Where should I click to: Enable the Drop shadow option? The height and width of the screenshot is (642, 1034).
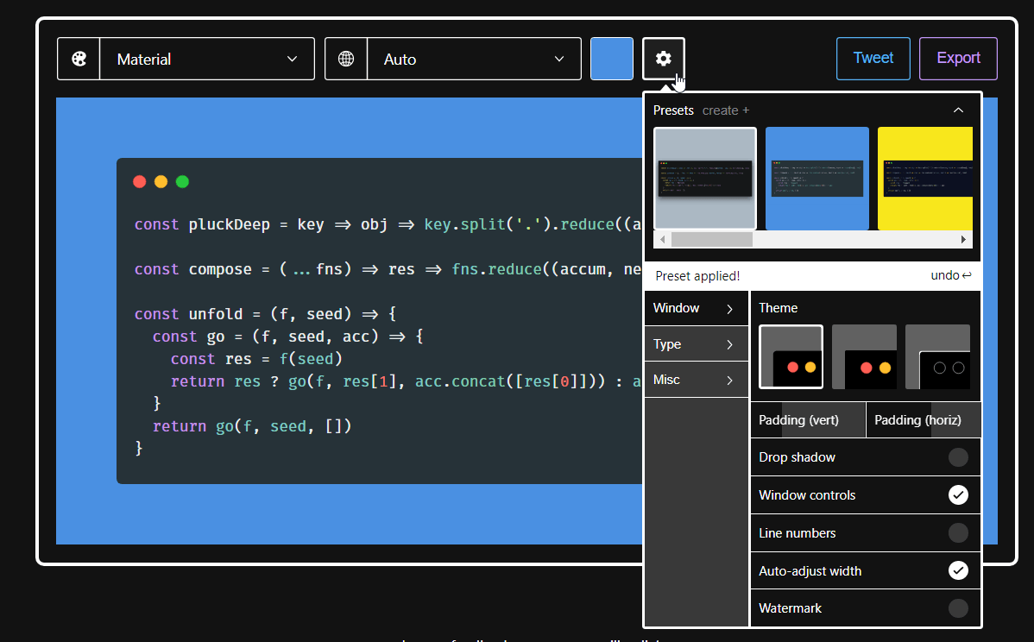pos(958,456)
